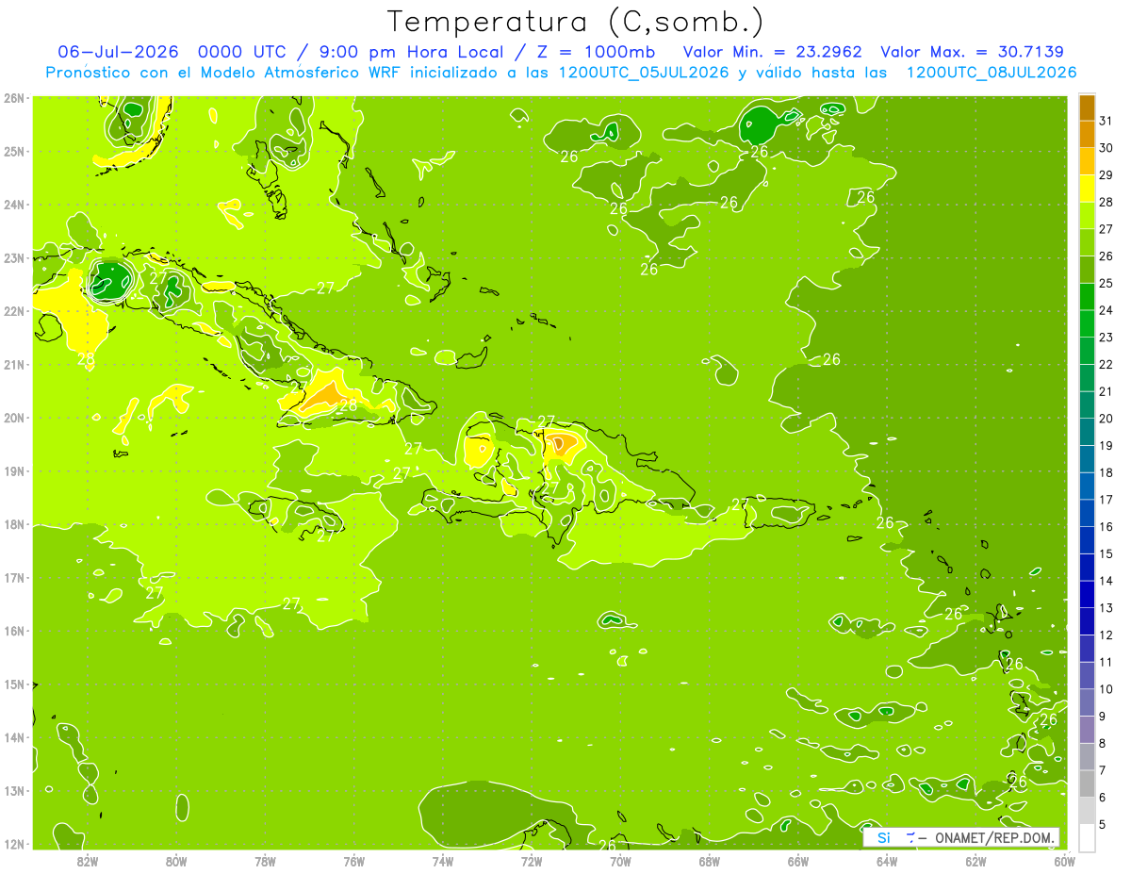Click the legend value 10

point(1106,689)
